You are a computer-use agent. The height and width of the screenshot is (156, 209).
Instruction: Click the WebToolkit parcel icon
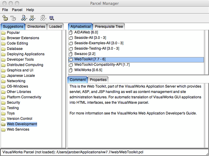point(71,59)
